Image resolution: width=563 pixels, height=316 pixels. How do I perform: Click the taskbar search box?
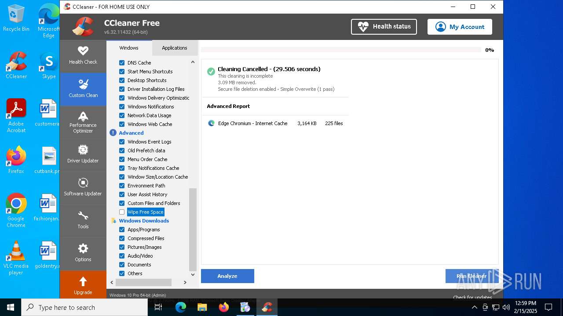pyautogui.click(x=84, y=307)
